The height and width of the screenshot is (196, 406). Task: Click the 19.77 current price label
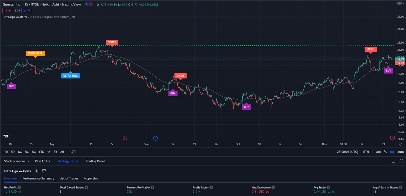(401, 59)
